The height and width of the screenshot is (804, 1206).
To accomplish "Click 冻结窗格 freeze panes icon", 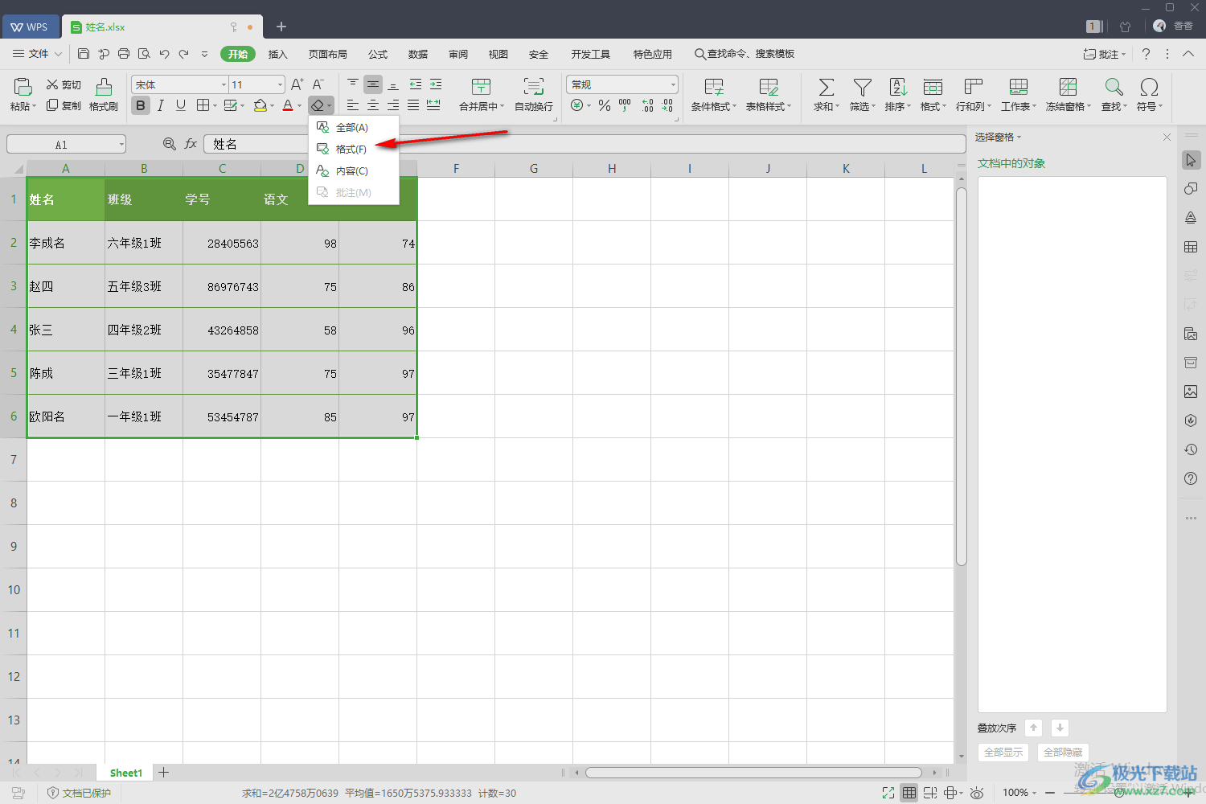I will (x=1069, y=87).
